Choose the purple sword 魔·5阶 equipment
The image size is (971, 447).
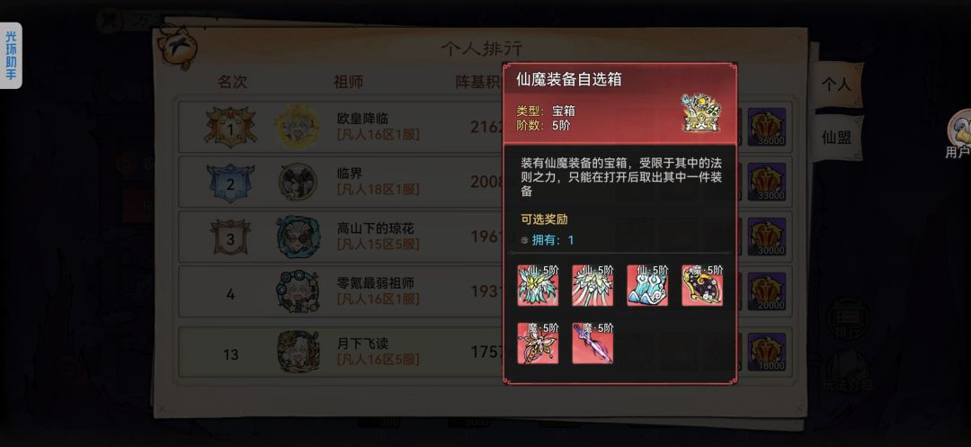pos(592,343)
